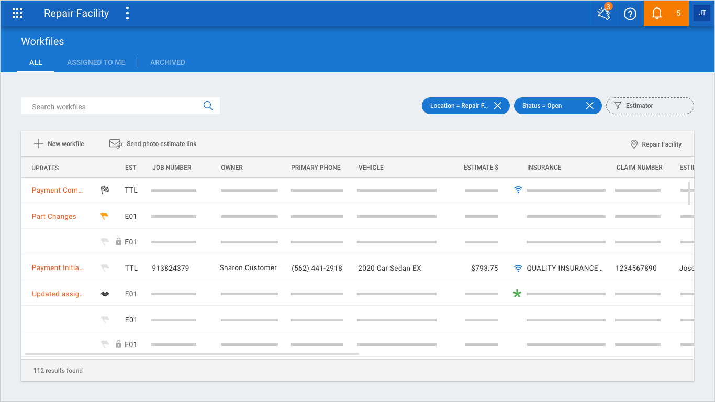
Task: Click the announcements icon with badge 3
Action: 604,14
